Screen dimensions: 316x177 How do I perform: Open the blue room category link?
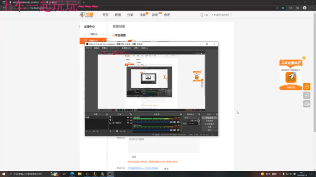[x=143, y=168]
